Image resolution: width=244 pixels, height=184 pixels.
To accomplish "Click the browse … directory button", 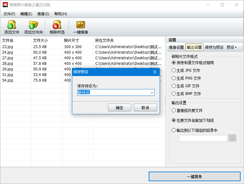I will pyautogui.click(x=232, y=138).
